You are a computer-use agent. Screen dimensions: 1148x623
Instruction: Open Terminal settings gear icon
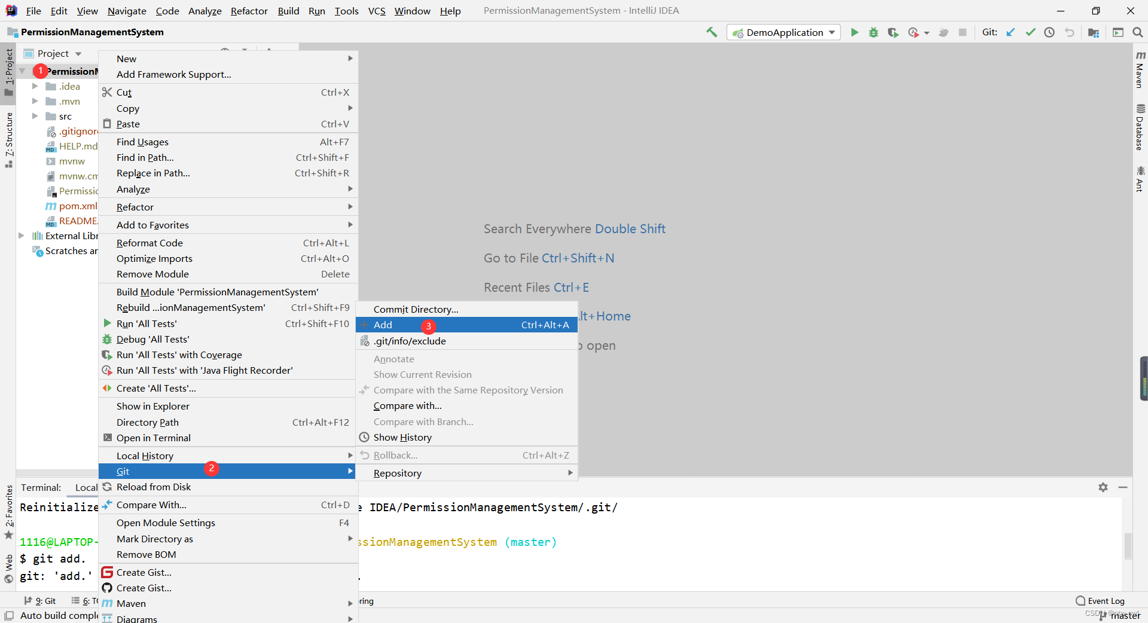[x=1103, y=487]
